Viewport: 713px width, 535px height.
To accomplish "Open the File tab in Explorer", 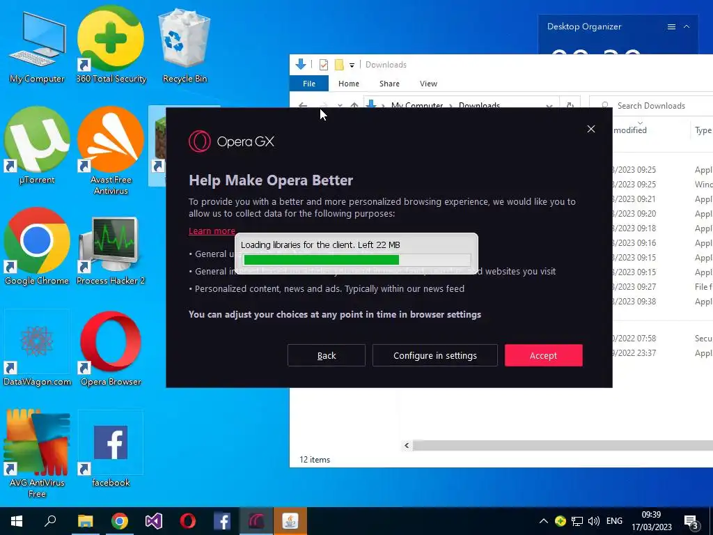I will pos(308,84).
